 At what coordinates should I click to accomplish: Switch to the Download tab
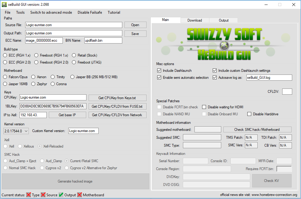coord(195,20)
